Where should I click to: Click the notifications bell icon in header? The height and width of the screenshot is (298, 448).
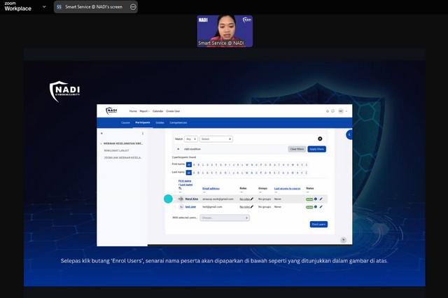click(327, 111)
